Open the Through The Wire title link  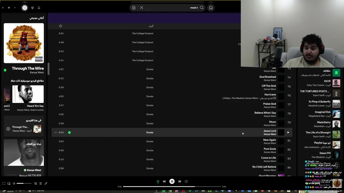pos(28,68)
